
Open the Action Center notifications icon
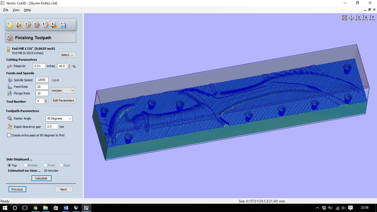pos(350,208)
